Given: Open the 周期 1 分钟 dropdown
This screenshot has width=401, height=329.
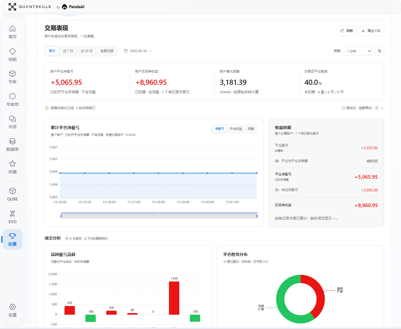Looking at the screenshot, I should point(358,51).
